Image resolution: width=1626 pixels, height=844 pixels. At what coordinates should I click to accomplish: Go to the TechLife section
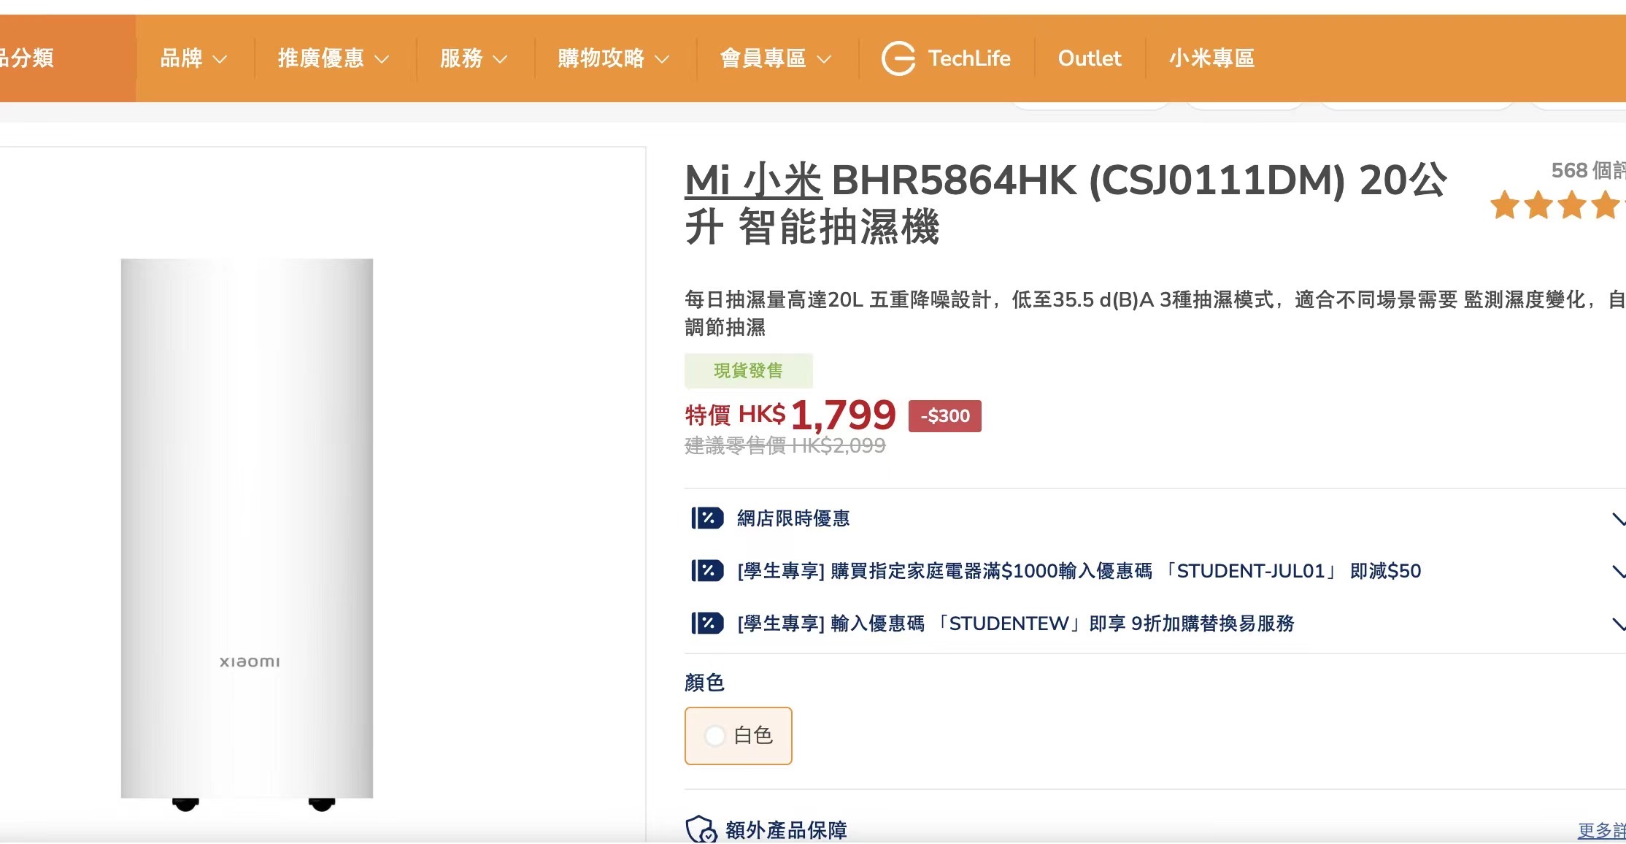point(968,58)
